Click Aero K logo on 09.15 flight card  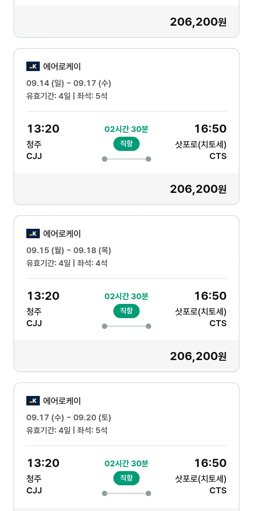[x=33, y=234]
